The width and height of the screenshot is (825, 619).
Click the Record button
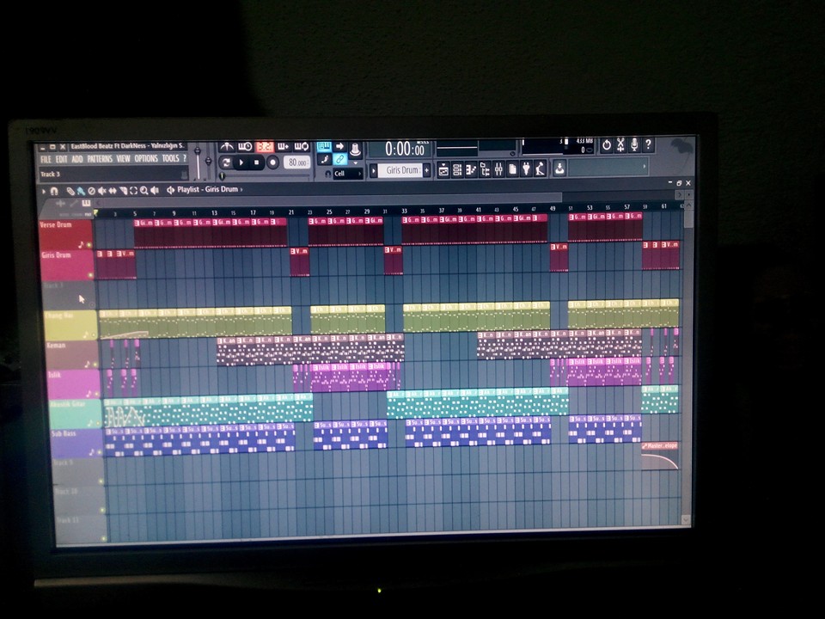coord(272,162)
